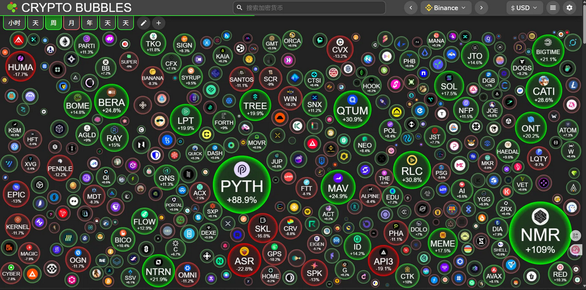Expand the Binance exchange dropdown
The height and width of the screenshot is (290, 586).
[445, 8]
